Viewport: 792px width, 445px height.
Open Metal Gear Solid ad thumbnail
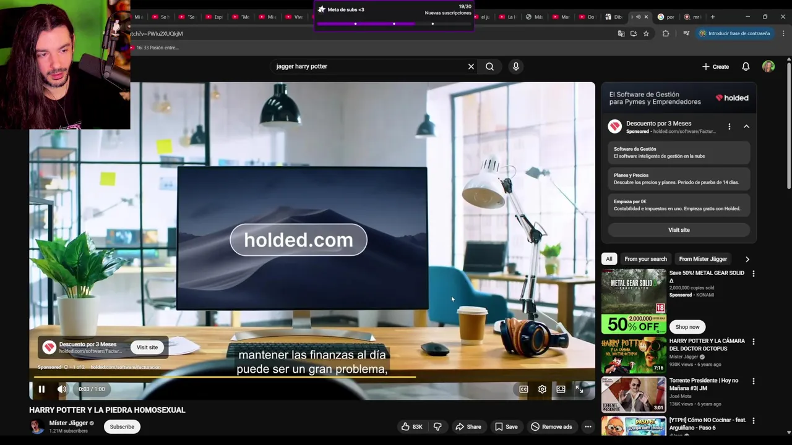[x=634, y=301]
